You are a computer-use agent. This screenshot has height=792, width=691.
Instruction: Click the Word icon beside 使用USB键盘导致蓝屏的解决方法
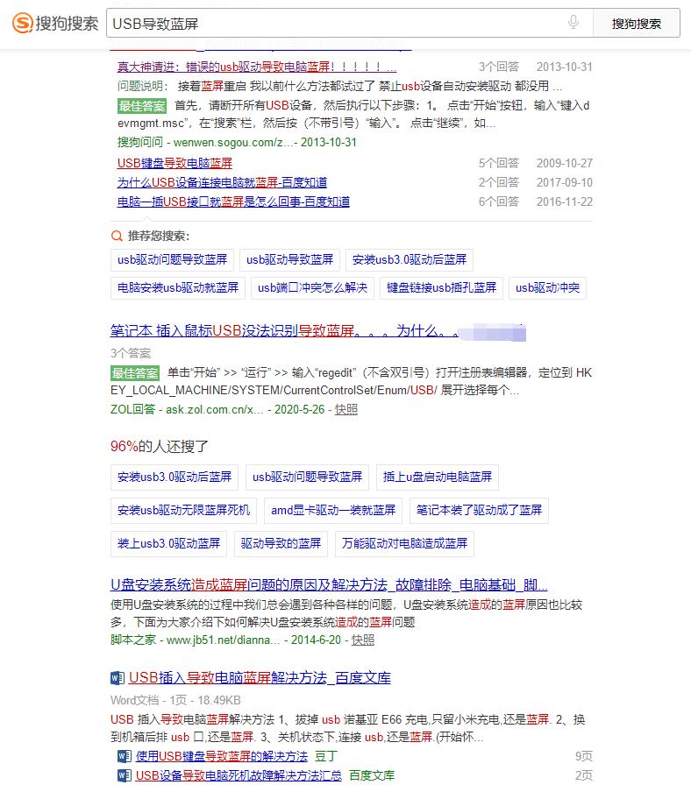tap(125, 756)
